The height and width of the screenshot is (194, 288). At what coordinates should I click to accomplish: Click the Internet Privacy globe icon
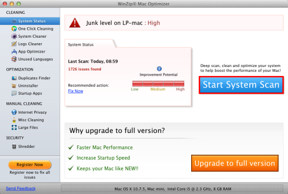[14, 112]
